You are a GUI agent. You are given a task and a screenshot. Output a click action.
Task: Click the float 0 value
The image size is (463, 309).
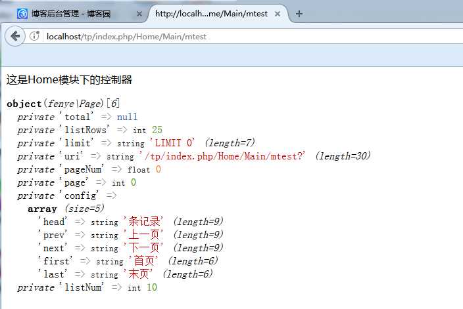(x=158, y=169)
